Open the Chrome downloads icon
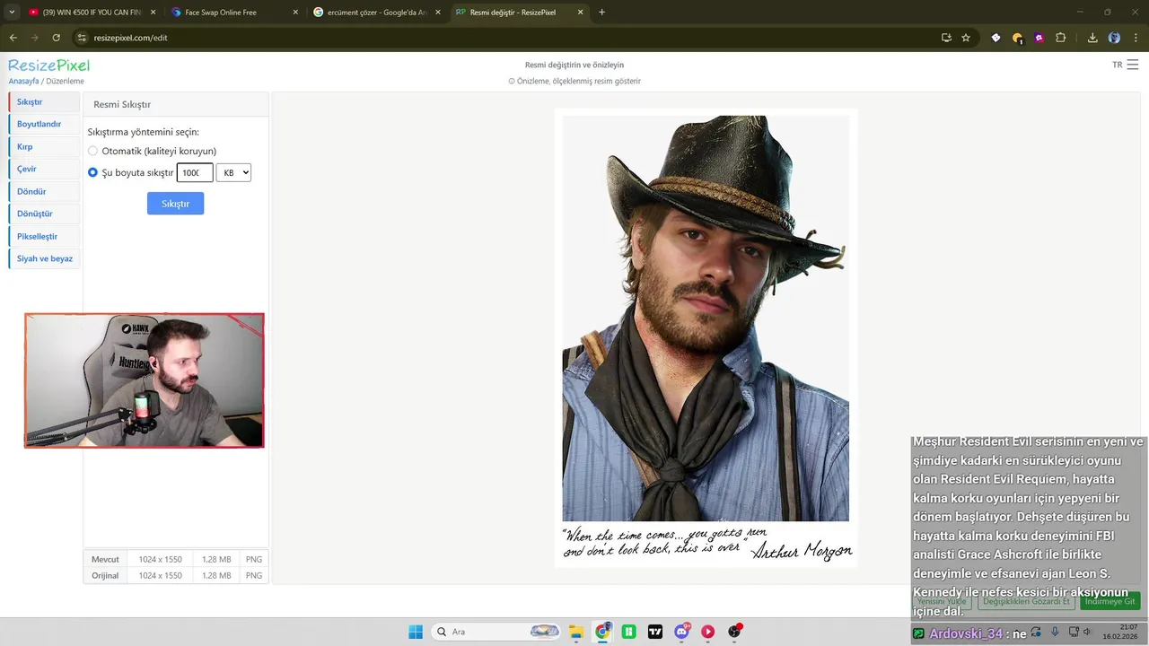 (x=1092, y=38)
